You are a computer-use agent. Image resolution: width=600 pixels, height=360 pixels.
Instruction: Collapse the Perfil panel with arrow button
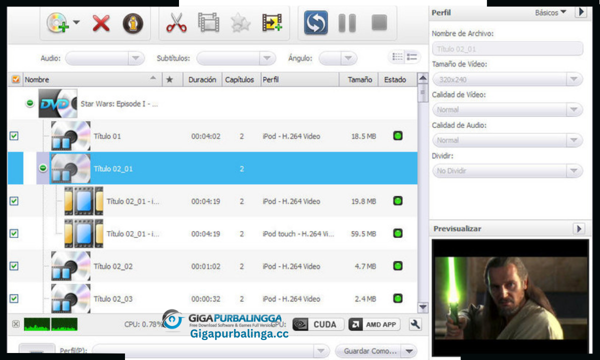(x=580, y=12)
